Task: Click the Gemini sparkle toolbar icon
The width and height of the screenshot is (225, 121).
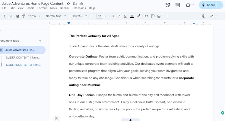Action: pyautogui.click(x=204, y=16)
